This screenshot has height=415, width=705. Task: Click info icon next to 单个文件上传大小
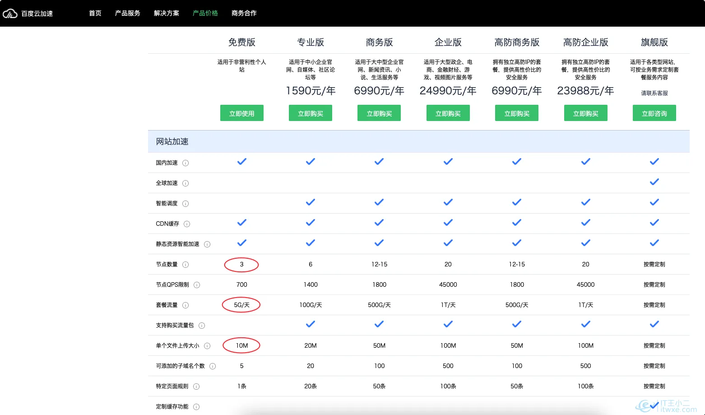pyautogui.click(x=207, y=346)
